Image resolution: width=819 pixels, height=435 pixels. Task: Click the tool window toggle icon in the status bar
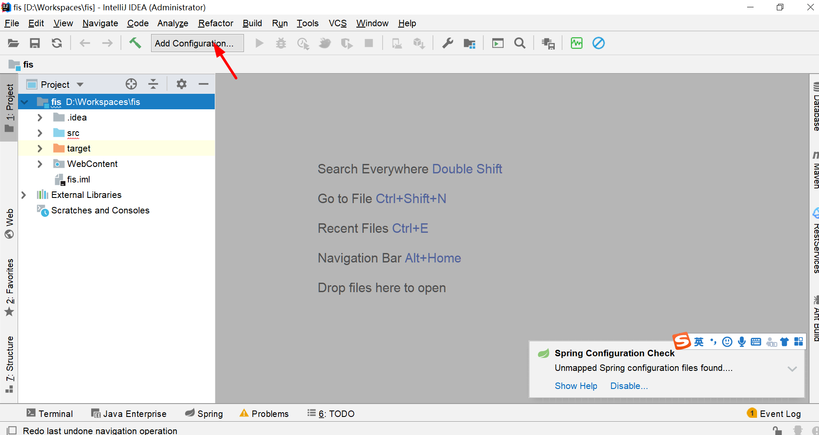coord(12,430)
